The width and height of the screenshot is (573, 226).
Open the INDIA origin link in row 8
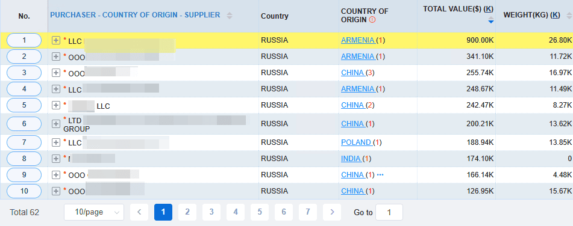click(352, 159)
